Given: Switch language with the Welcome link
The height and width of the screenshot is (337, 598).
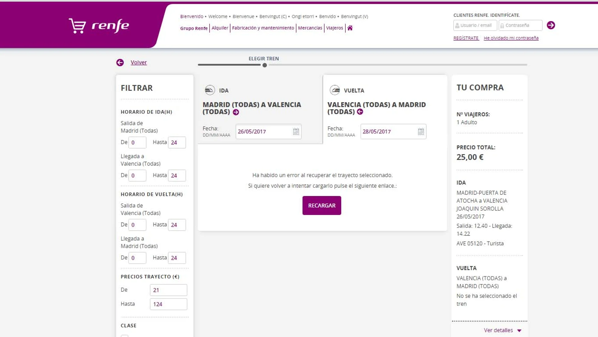Looking at the screenshot, I should pyautogui.click(x=218, y=16).
